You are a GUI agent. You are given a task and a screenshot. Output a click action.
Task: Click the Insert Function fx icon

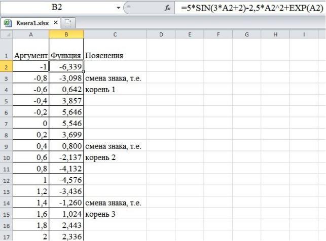167,8
